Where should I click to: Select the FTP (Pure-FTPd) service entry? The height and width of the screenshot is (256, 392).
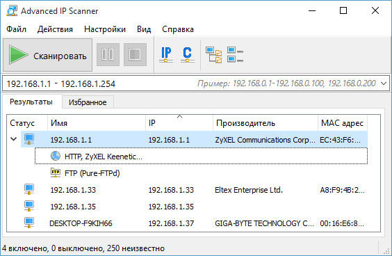coord(92,173)
